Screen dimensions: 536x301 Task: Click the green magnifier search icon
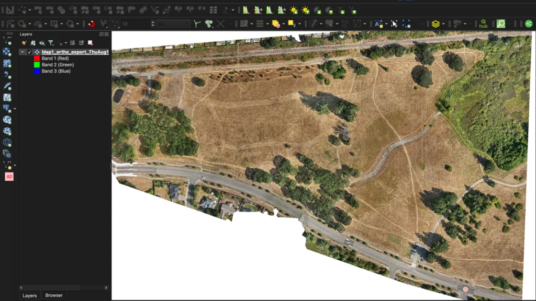click(501, 24)
